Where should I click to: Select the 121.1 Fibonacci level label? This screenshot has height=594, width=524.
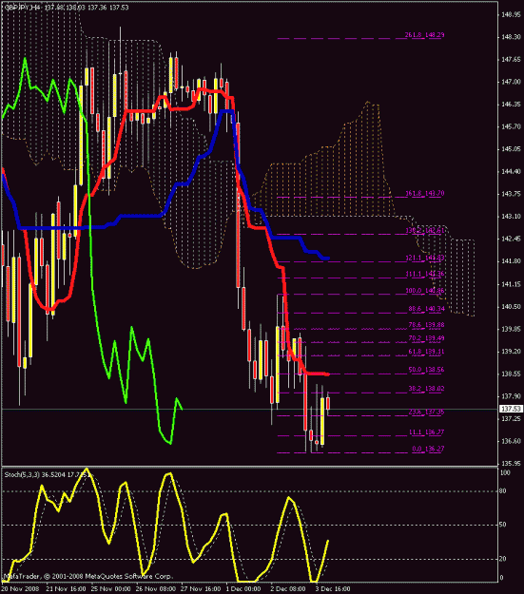(x=425, y=258)
